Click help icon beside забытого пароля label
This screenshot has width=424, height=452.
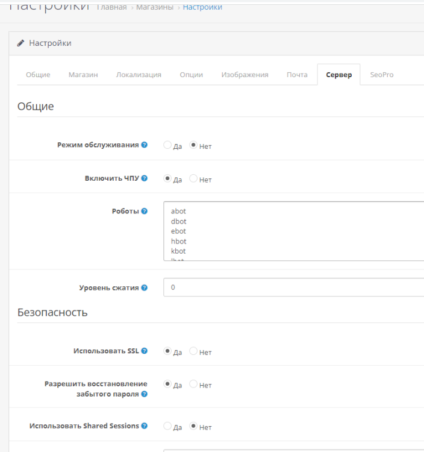coord(145,394)
